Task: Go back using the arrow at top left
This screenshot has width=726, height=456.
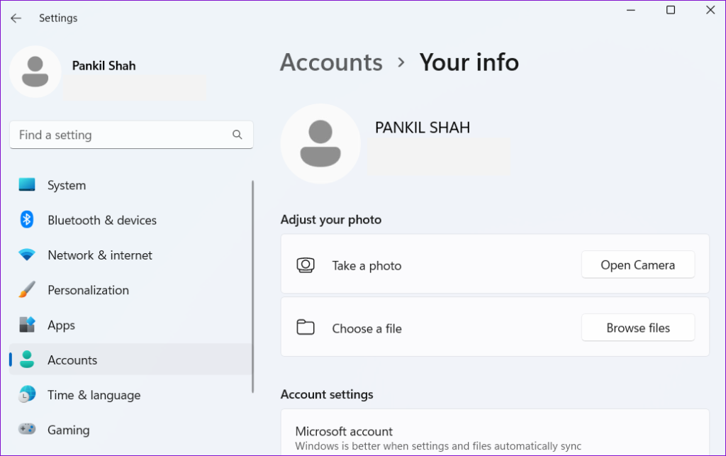Action: [16, 18]
